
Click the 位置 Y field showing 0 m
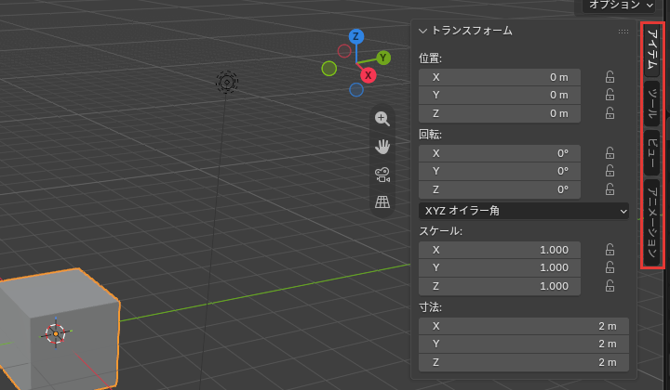500,95
